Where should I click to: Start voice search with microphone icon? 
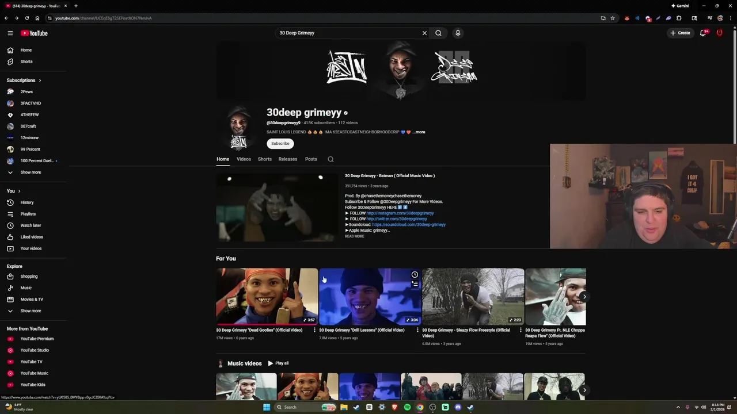coord(458,33)
